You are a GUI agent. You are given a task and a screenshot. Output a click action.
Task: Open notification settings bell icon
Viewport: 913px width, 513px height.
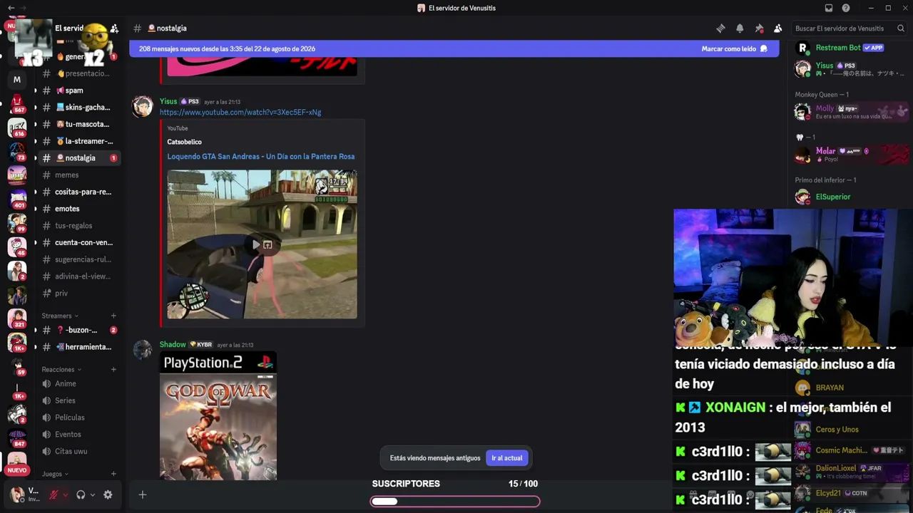pyautogui.click(x=740, y=28)
